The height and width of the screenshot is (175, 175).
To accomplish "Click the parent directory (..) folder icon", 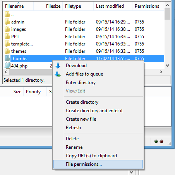I will point(7,14).
